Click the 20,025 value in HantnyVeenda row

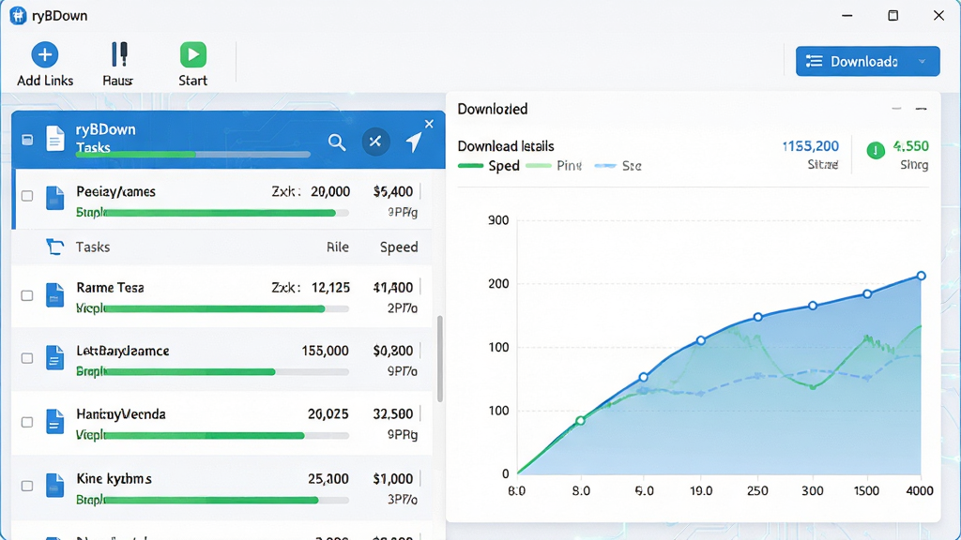coord(328,414)
